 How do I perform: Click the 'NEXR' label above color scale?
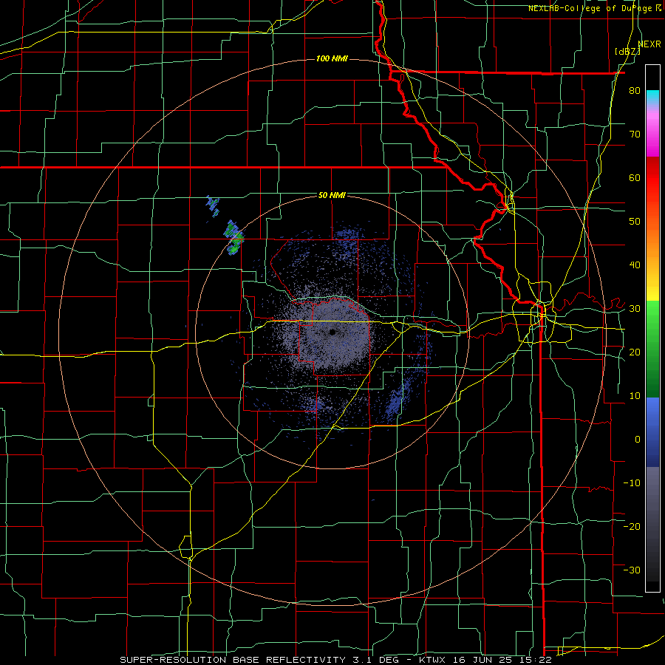pos(649,44)
